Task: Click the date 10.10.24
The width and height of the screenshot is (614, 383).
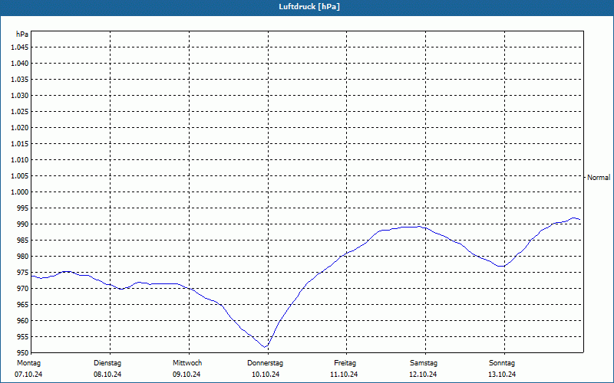Action: pyautogui.click(x=266, y=375)
